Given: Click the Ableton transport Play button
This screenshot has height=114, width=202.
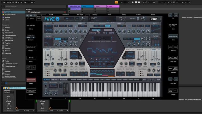Looking at the screenshot, I should (133, 2).
